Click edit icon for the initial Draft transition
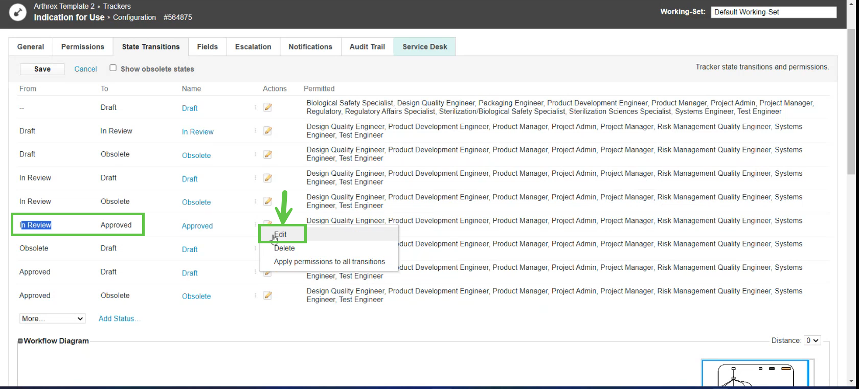Viewport: 859px width, 389px height. [267, 107]
